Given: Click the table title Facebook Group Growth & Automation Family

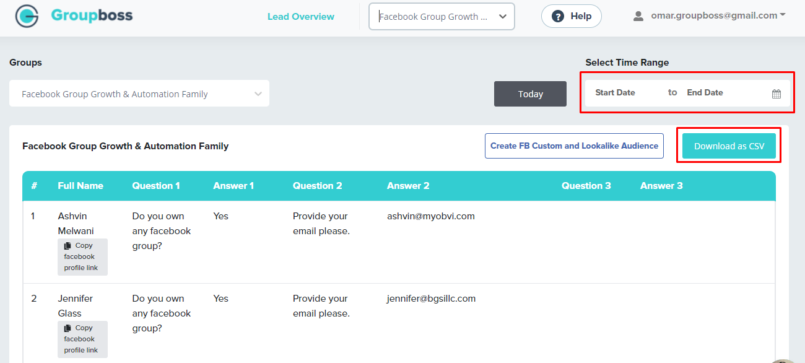Looking at the screenshot, I should [126, 146].
